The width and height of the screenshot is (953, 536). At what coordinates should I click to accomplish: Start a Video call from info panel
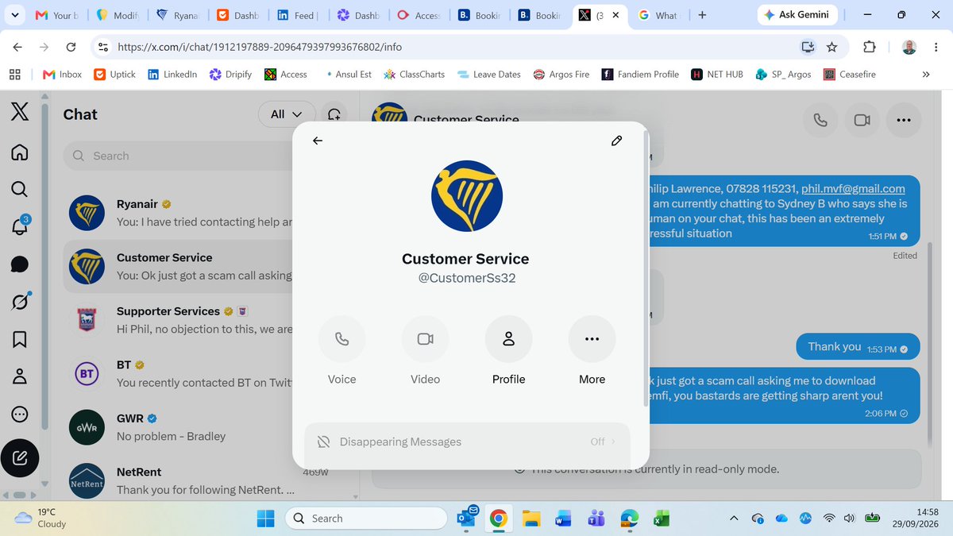426,339
